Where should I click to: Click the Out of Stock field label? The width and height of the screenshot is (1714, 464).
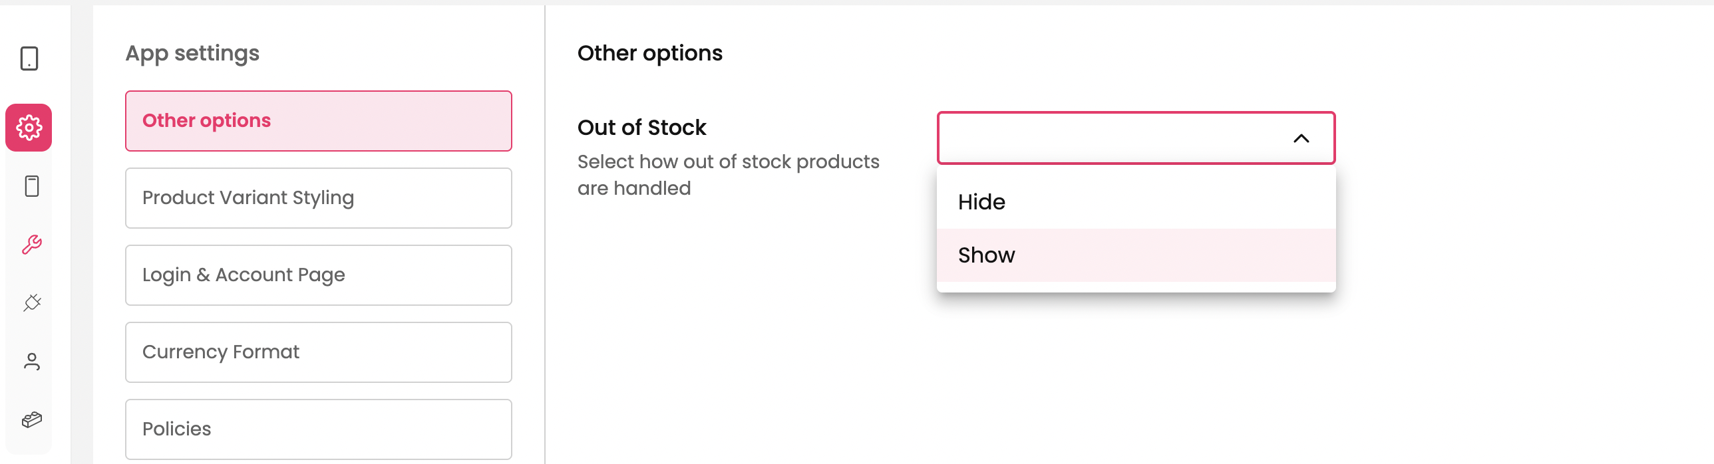click(x=641, y=128)
